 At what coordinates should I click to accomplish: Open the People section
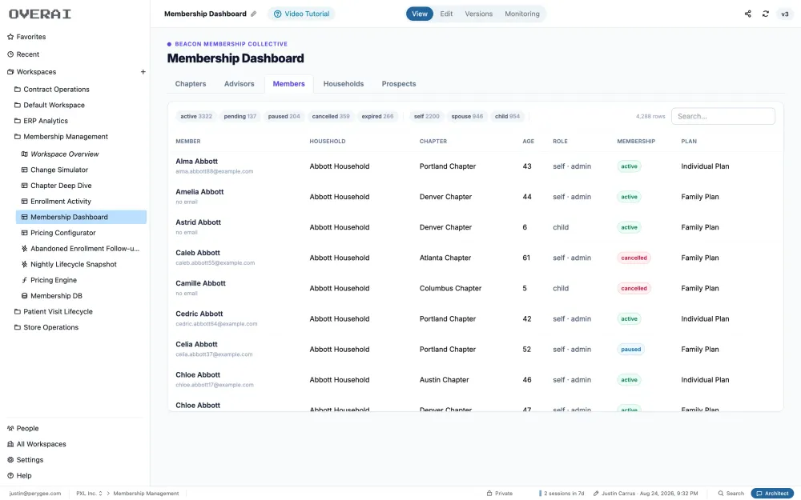(x=22, y=429)
